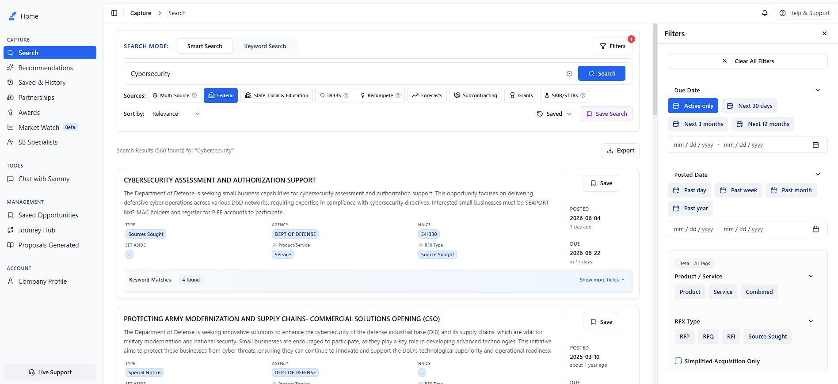Expand Show more fields
This screenshot has height=384, width=838.
coord(602,280)
